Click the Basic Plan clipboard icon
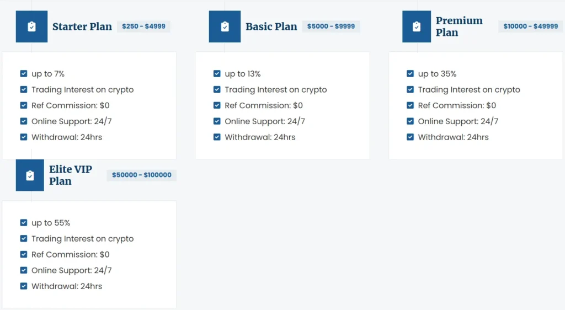565x310 pixels. click(225, 26)
